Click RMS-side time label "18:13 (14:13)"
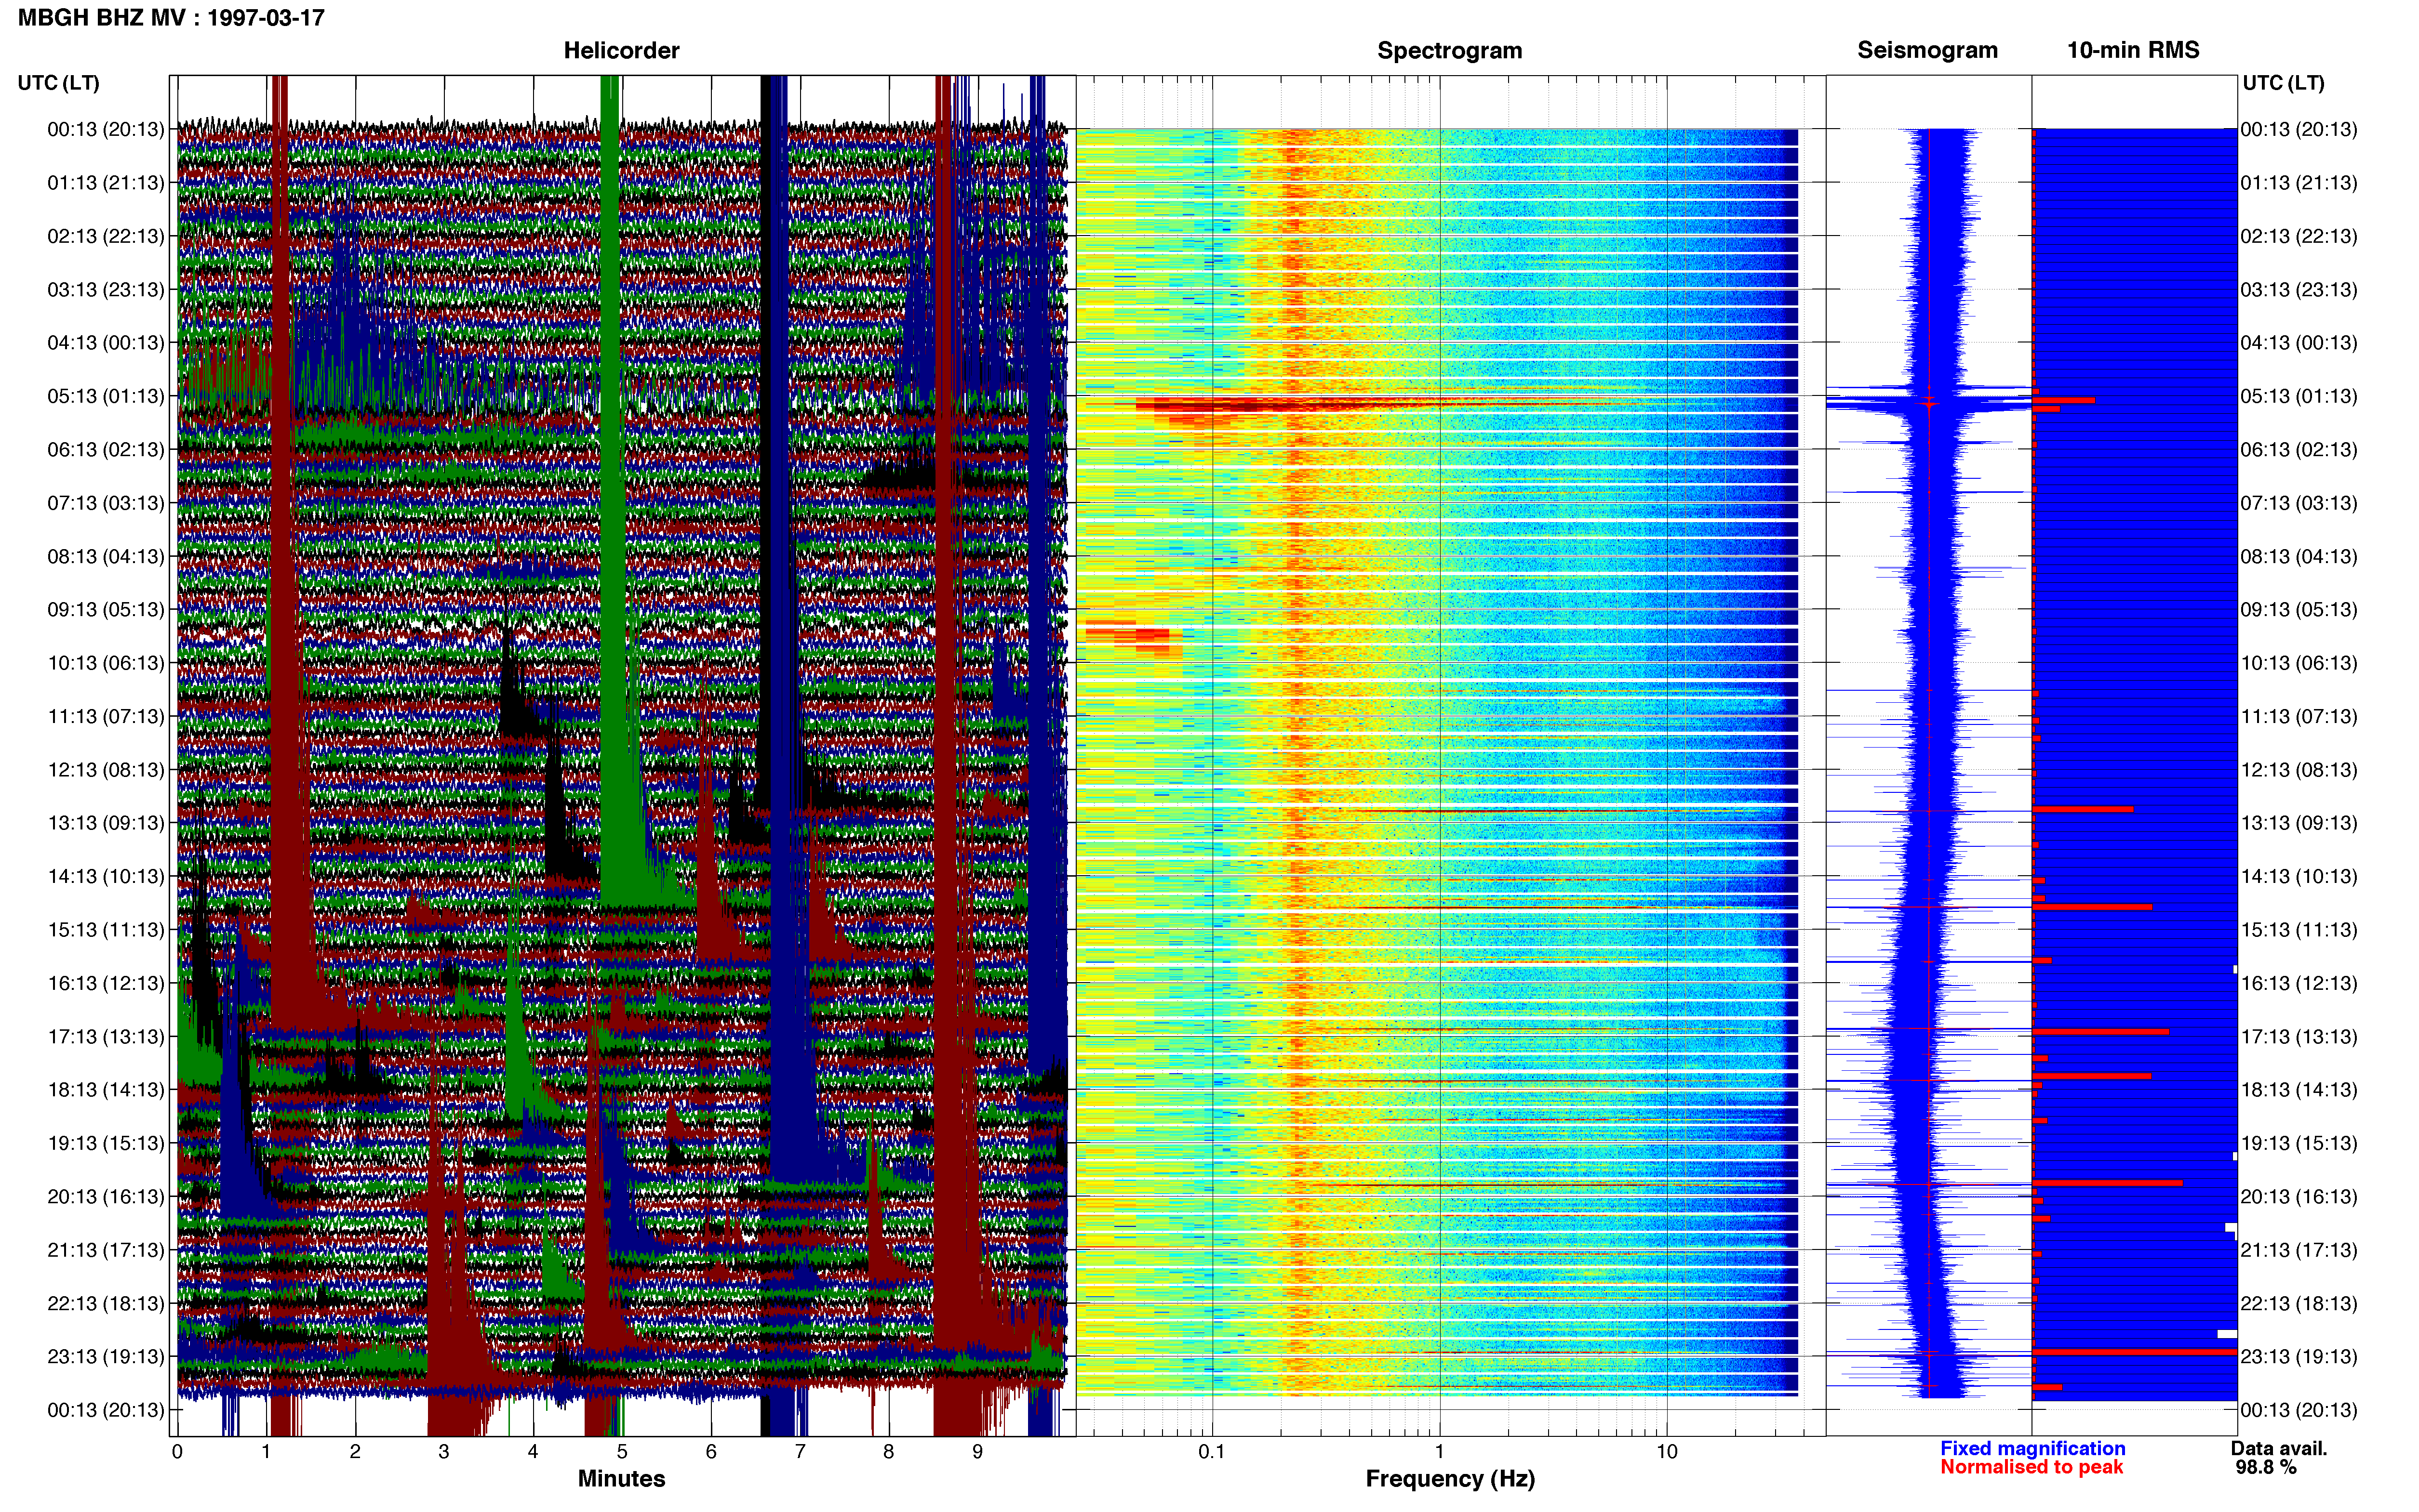 [2299, 1090]
